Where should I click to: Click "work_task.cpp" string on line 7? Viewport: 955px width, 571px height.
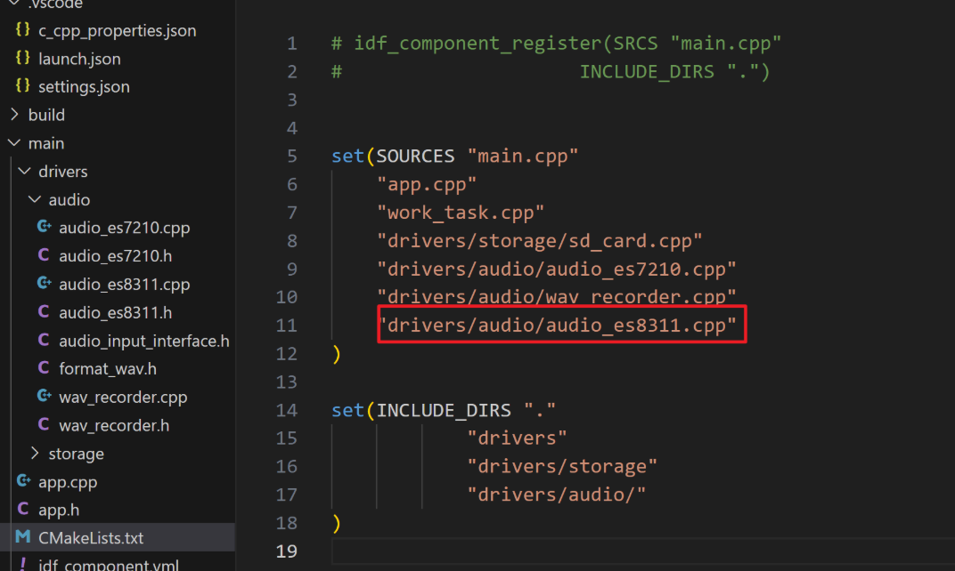(461, 213)
